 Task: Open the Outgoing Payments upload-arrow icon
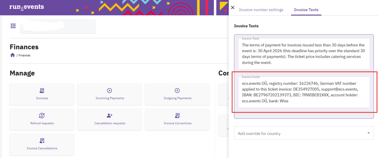point(177,90)
